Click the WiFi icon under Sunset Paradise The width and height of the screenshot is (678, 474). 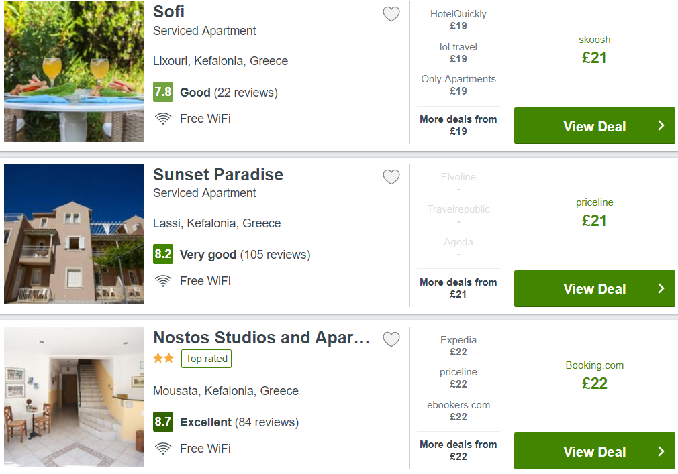coord(163,281)
